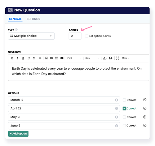This screenshot has width=155, height=146.
Task: Mark March 17 as correct
Action: (124, 100)
